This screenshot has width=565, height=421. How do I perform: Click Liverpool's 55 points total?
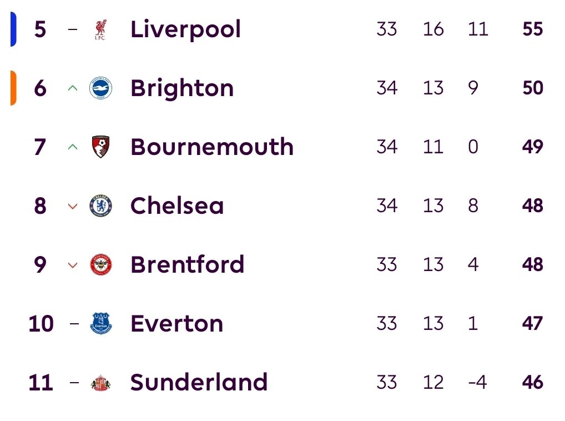[533, 29]
